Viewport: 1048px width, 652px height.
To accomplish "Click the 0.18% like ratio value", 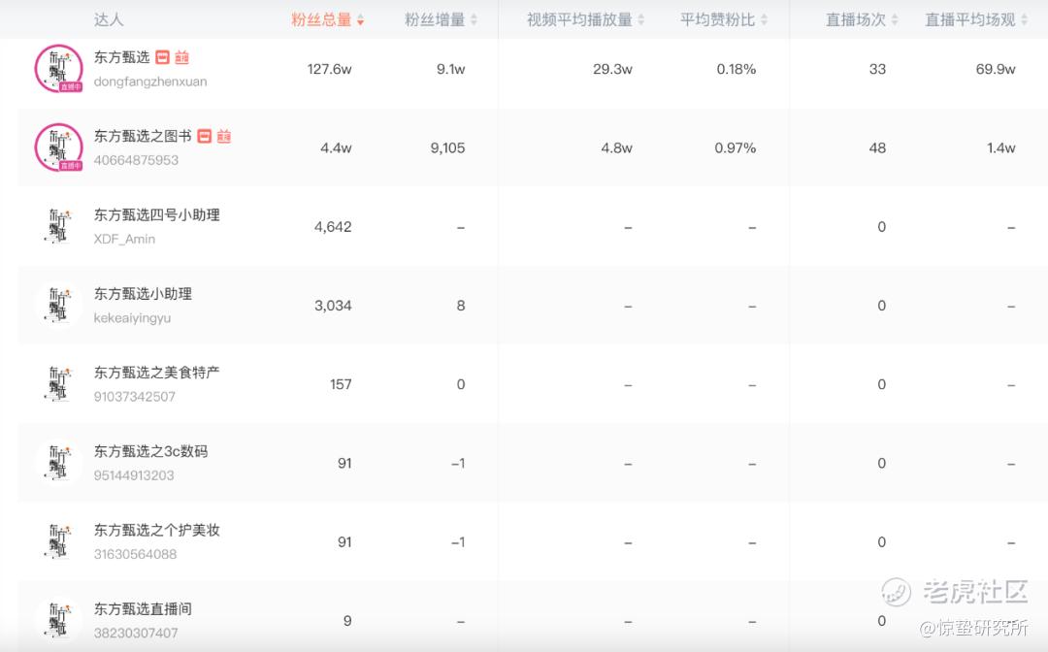I will (736, 69).
